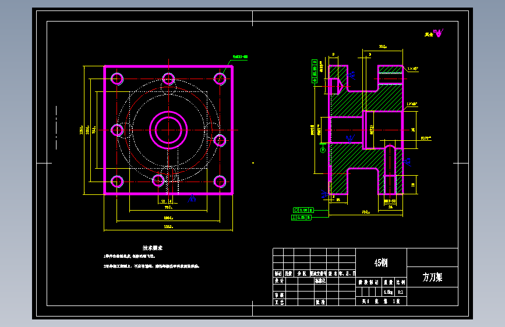Select the 125 overall width dimension below plan view
The width and height of the screenshot is (505, 327).
pos(168,226)
